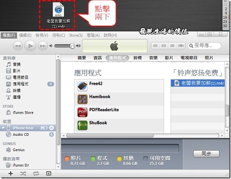Eject the iPhone bear device
Viewport: 231px width, 179px height.
(x=51, y=128)
